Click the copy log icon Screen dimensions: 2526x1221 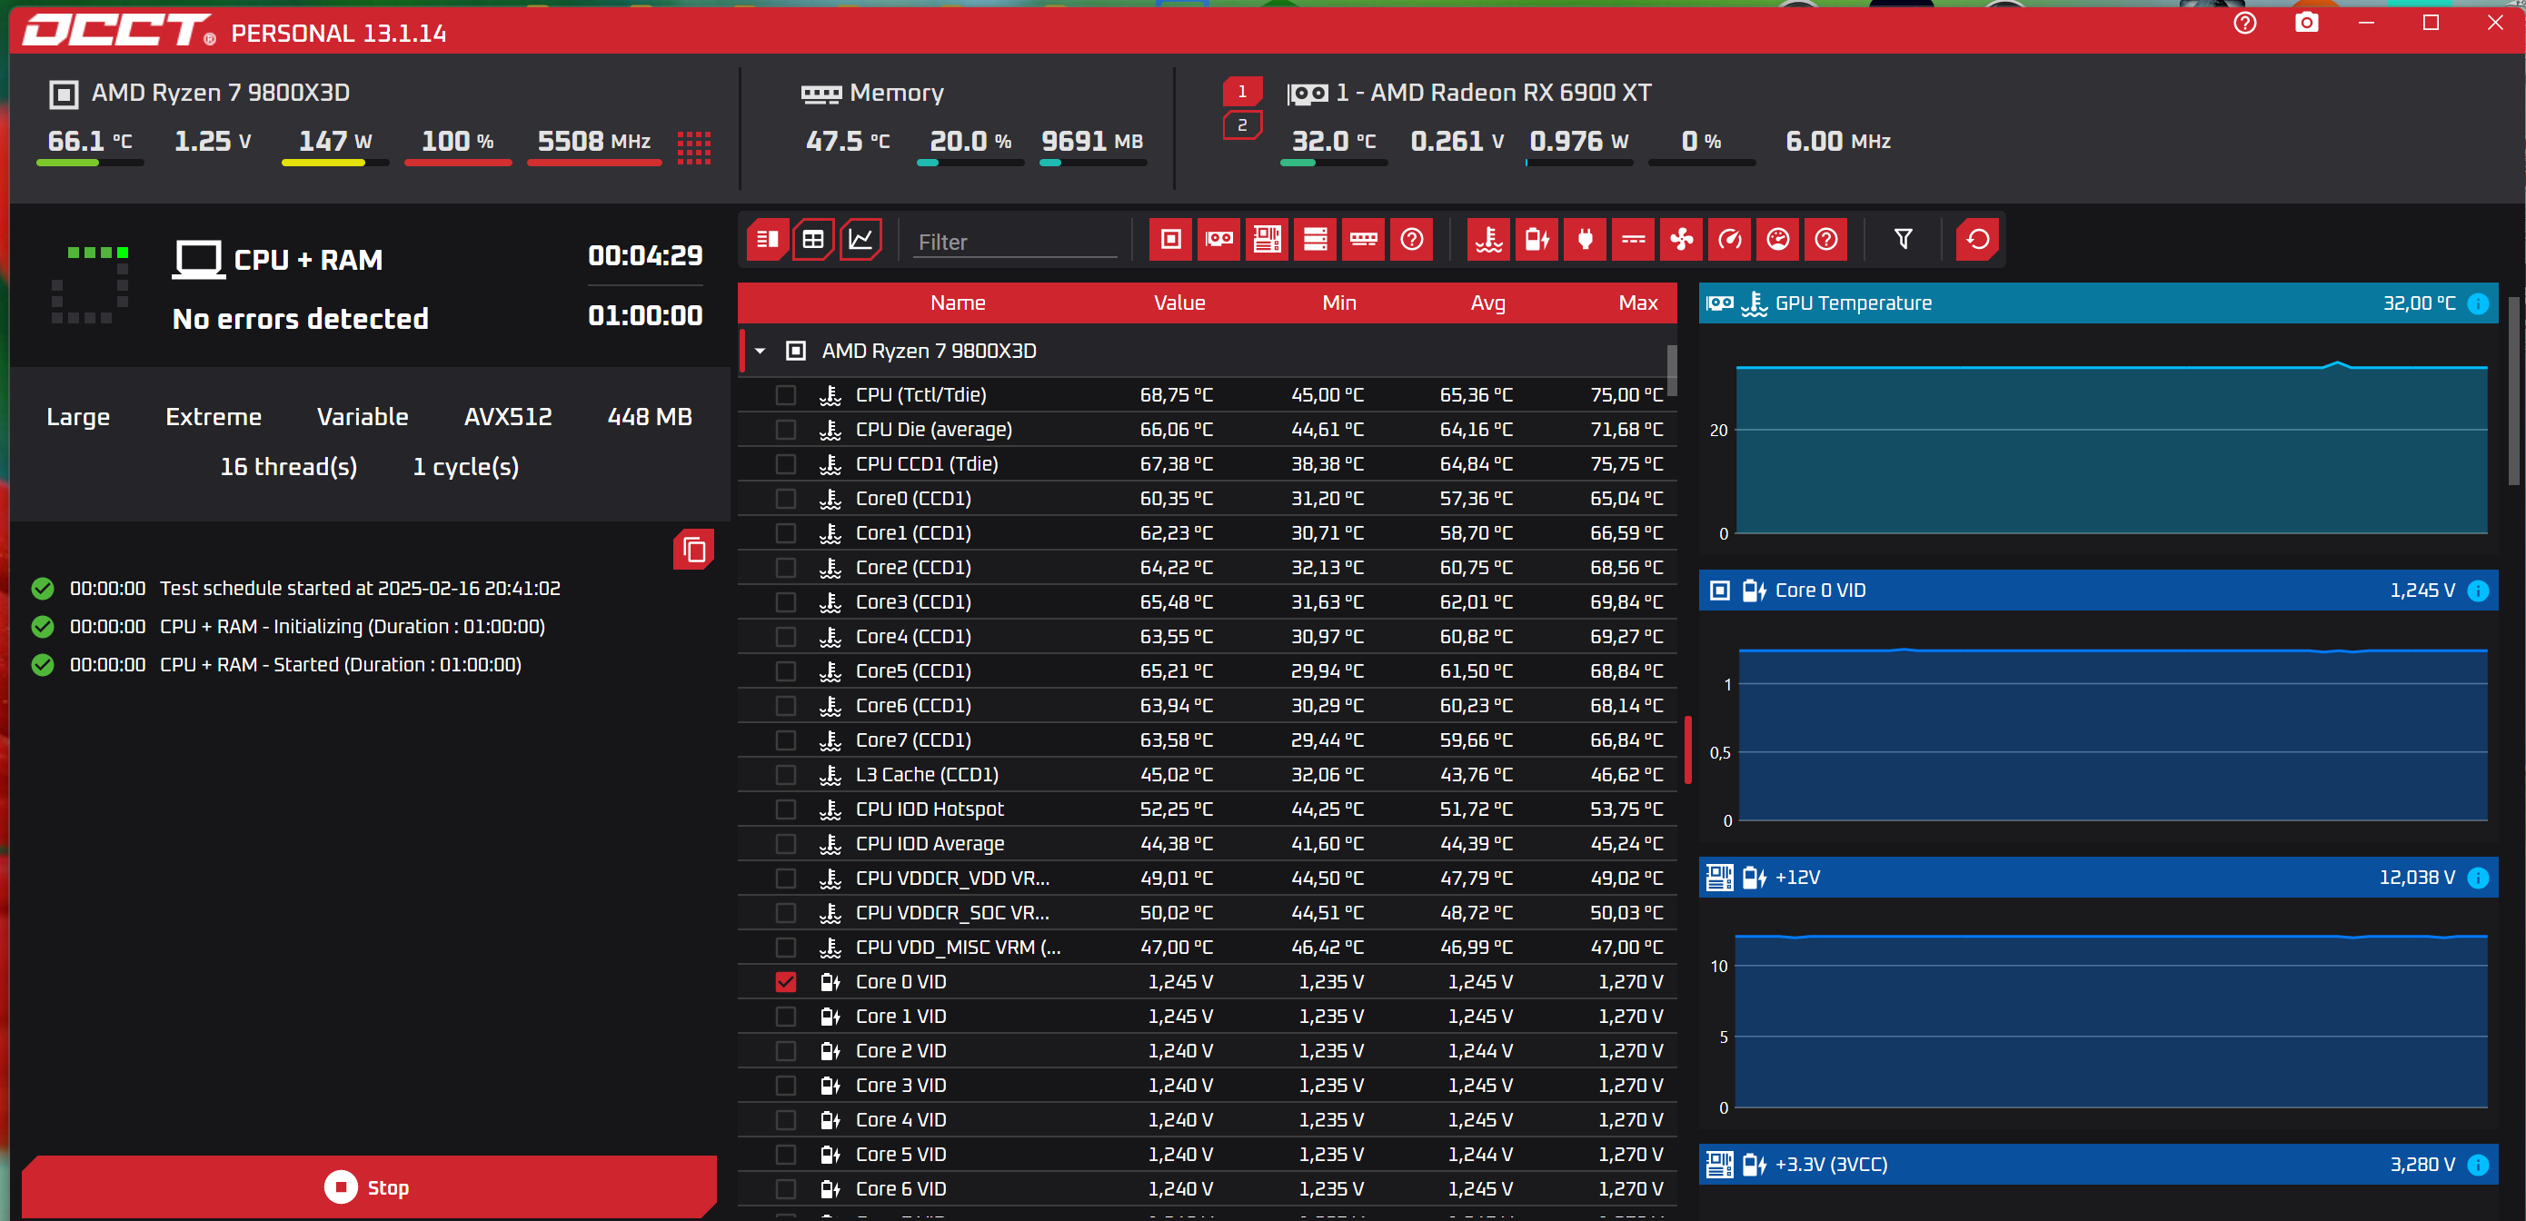693,551
